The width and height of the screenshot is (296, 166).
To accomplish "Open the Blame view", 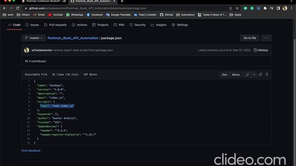I will [x=236, y=75].
